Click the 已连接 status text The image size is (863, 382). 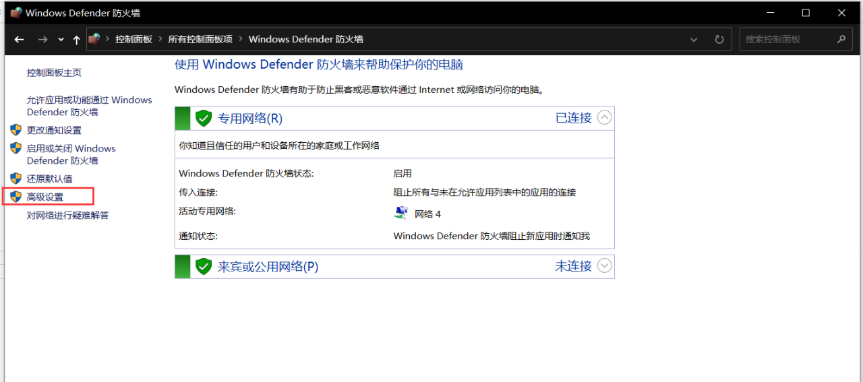pyautogui.click(x=574, y=118)
